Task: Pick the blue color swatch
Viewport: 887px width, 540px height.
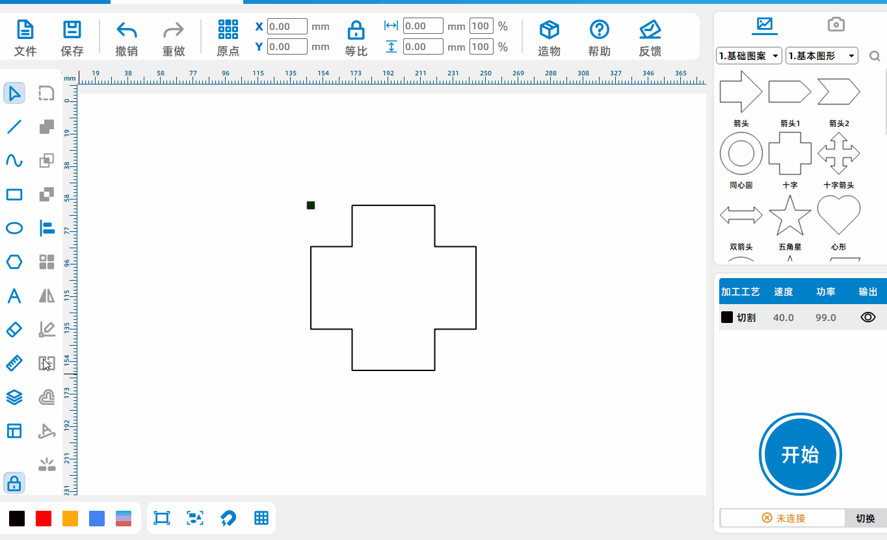Action: [x=97, y=518]
